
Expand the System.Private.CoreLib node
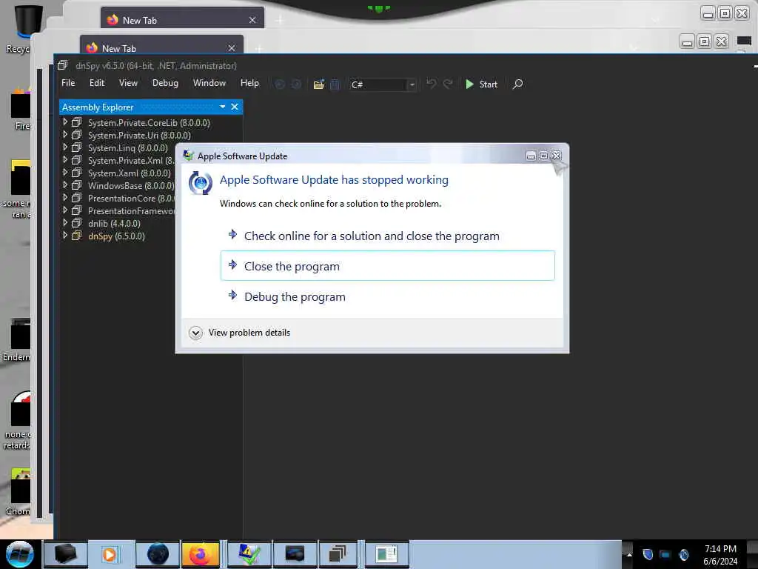65,122
